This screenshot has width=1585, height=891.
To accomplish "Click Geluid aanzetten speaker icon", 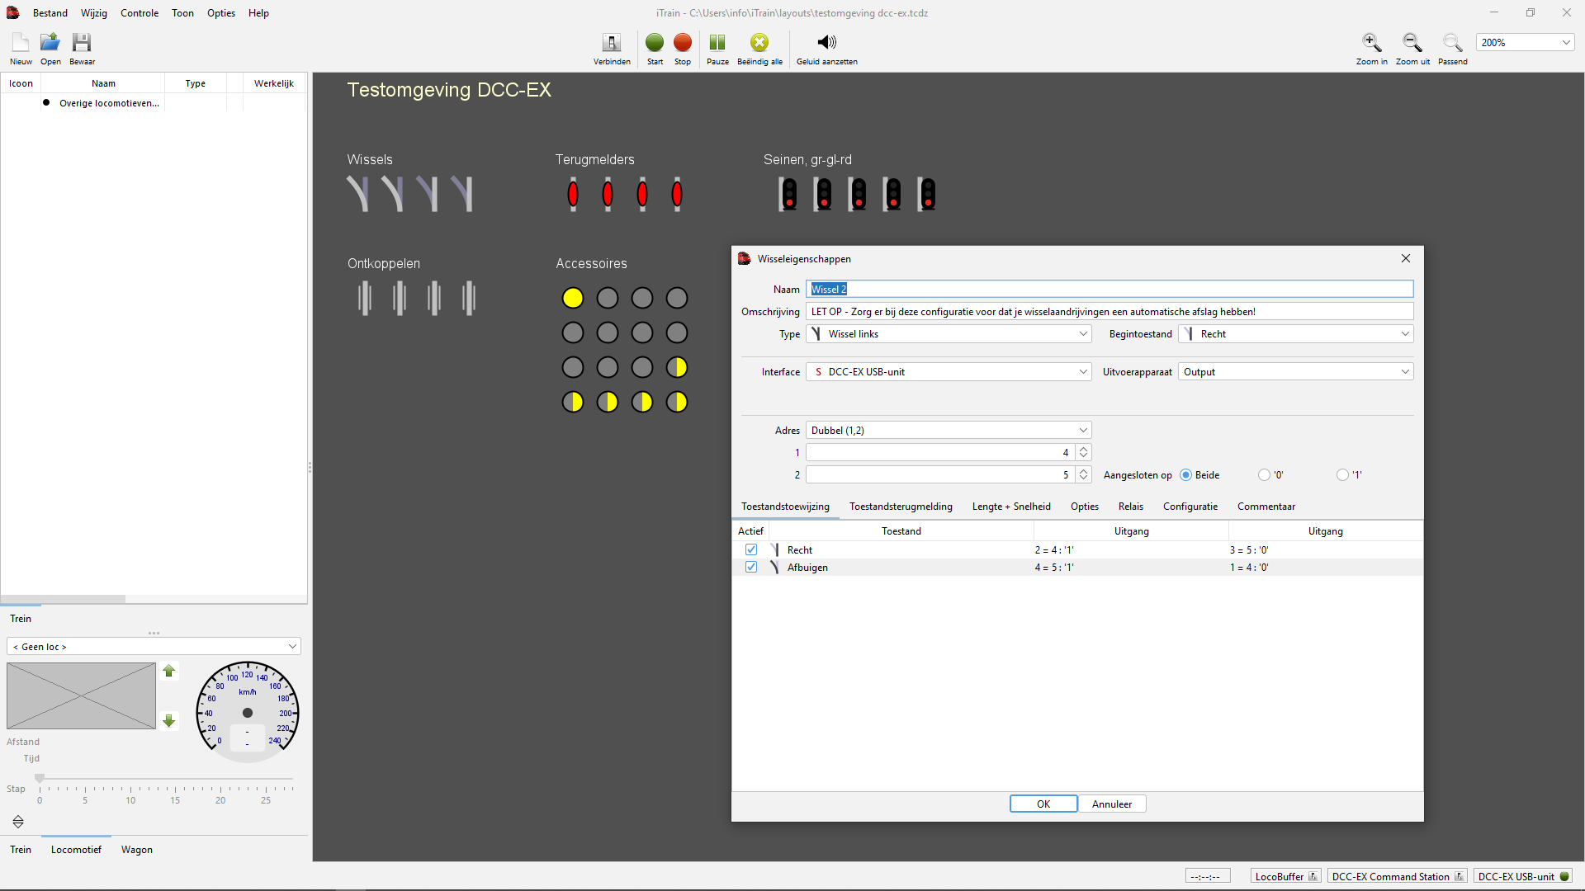I will [826, 43].
